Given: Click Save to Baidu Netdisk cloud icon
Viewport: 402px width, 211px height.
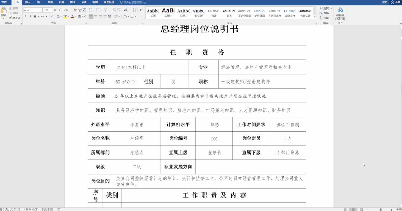Looking at the screenshot, I should click(x=340, y=10).
